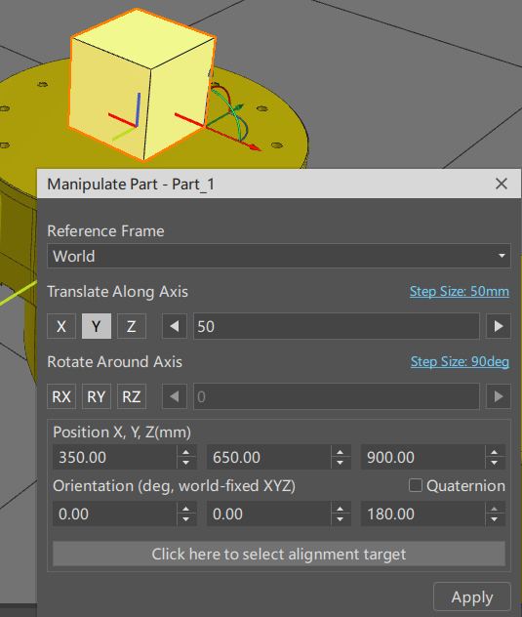Image resolution: width=522 pixels, height=617 pixels.
Task: Increase Position Z value with up spinner
Action: click(495, 452)
